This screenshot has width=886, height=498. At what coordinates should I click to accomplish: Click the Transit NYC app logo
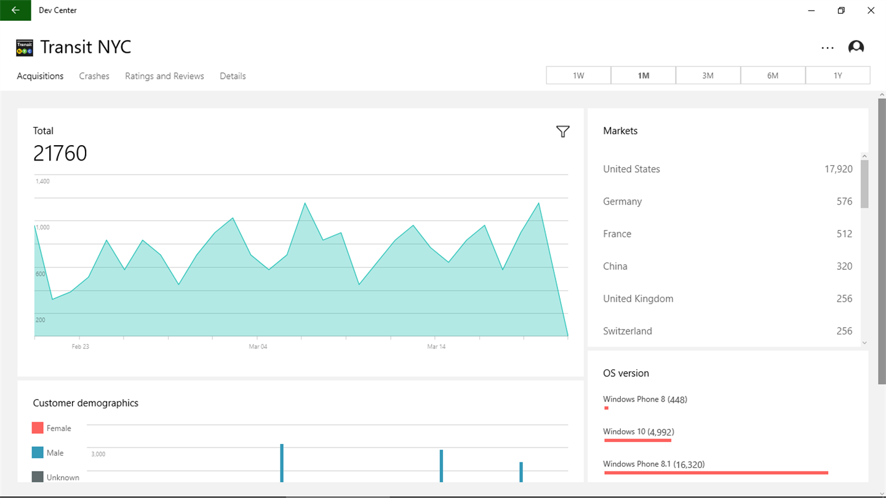pos(25,48)
